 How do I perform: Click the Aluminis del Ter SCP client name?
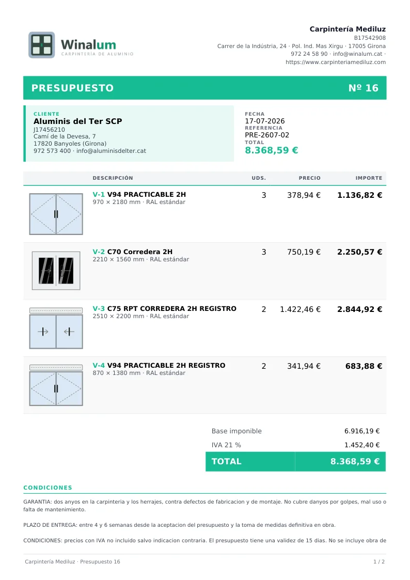click(77, 121)
